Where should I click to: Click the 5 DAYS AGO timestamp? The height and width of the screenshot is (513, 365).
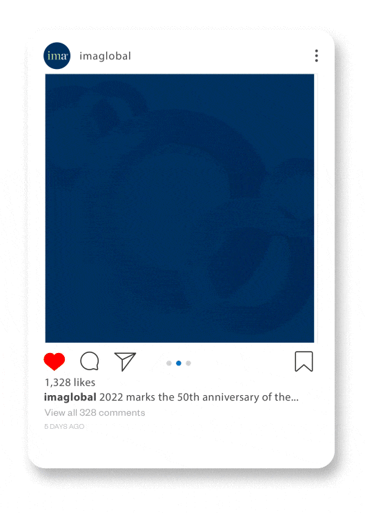point(64,427)
